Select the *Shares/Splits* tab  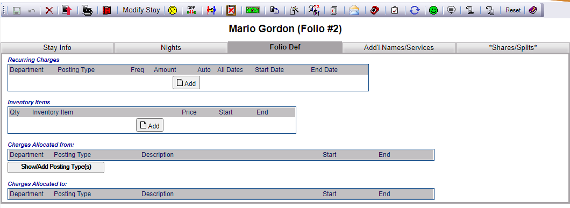[513, 48]
